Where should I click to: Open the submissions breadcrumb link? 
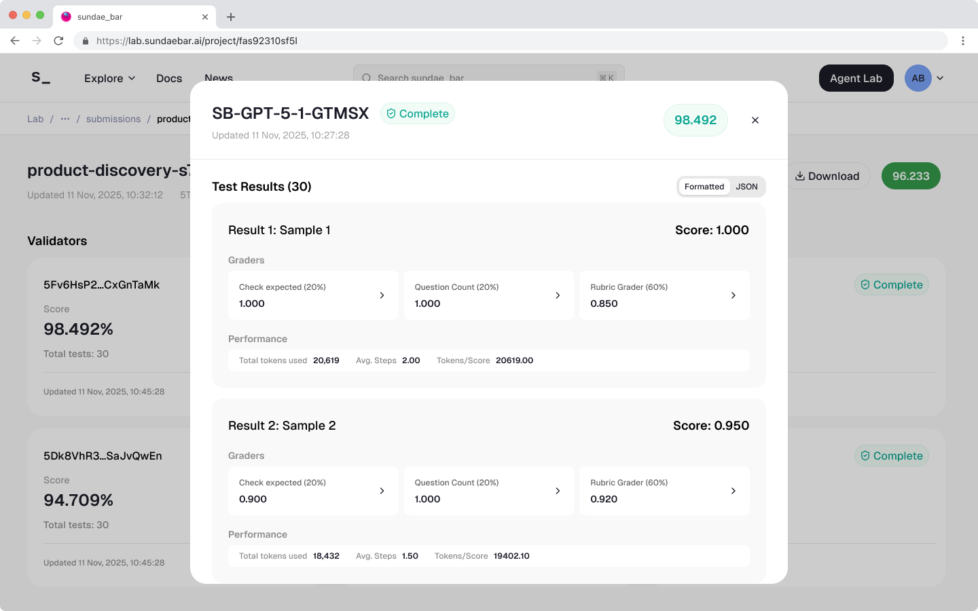(113, 119)
